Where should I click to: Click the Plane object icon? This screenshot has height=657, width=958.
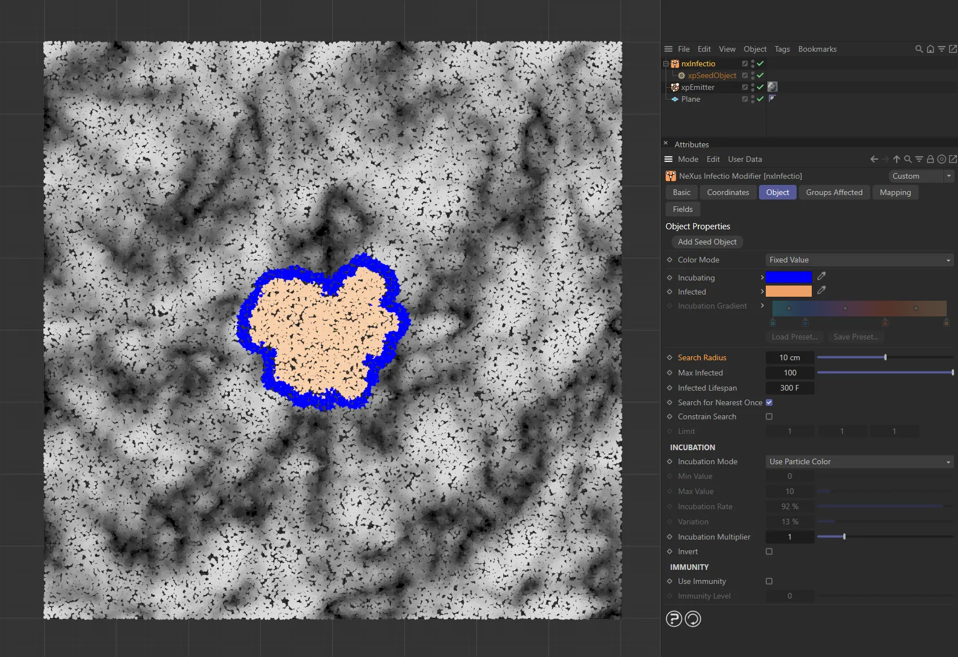coord(675,99)
